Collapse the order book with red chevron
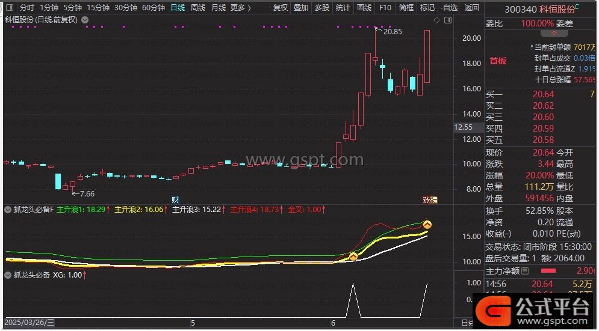Screen dimensions: 599x331 [x=553, y=33]
